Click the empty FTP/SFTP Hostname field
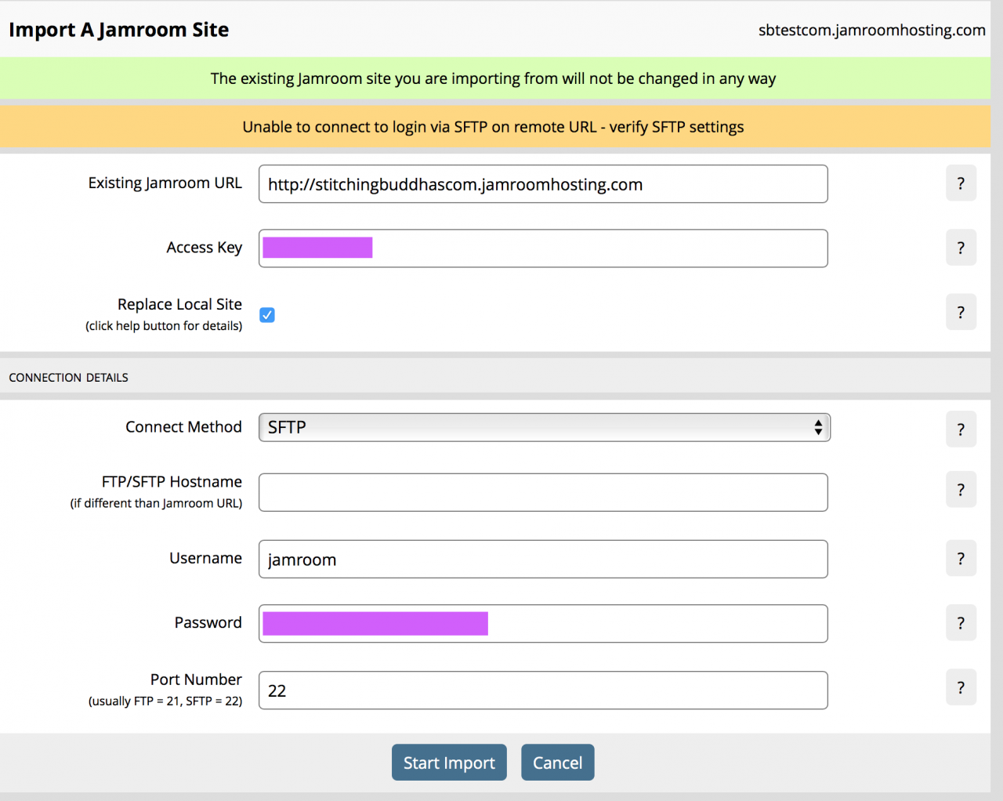1003x801 pixels. [543, 492]
